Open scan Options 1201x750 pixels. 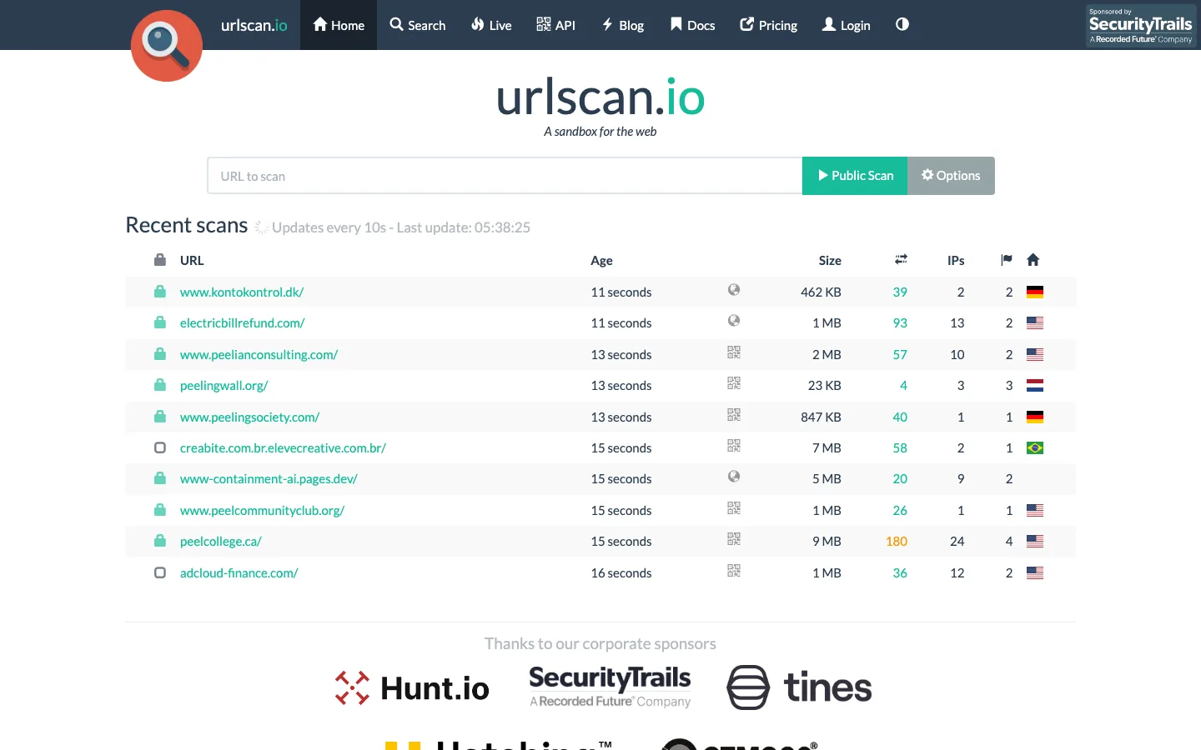[x=951, y=176]
